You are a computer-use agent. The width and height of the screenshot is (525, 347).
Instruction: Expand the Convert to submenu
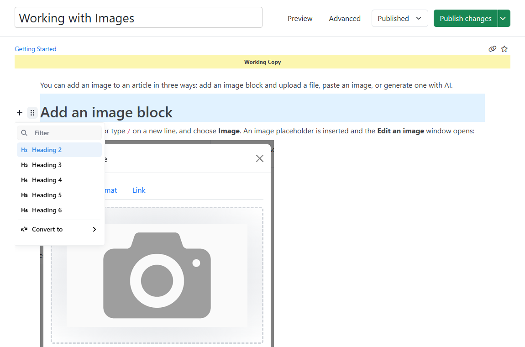(x=59, y=230)
